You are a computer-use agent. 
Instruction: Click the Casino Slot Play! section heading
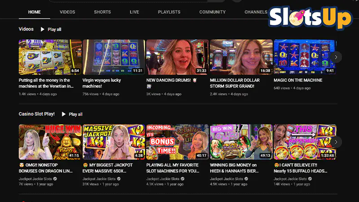click(37, 114)
